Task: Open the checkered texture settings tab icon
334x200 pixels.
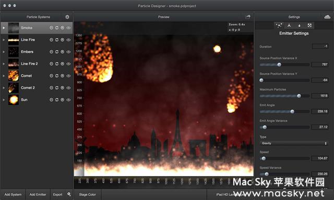Action: 309,26
